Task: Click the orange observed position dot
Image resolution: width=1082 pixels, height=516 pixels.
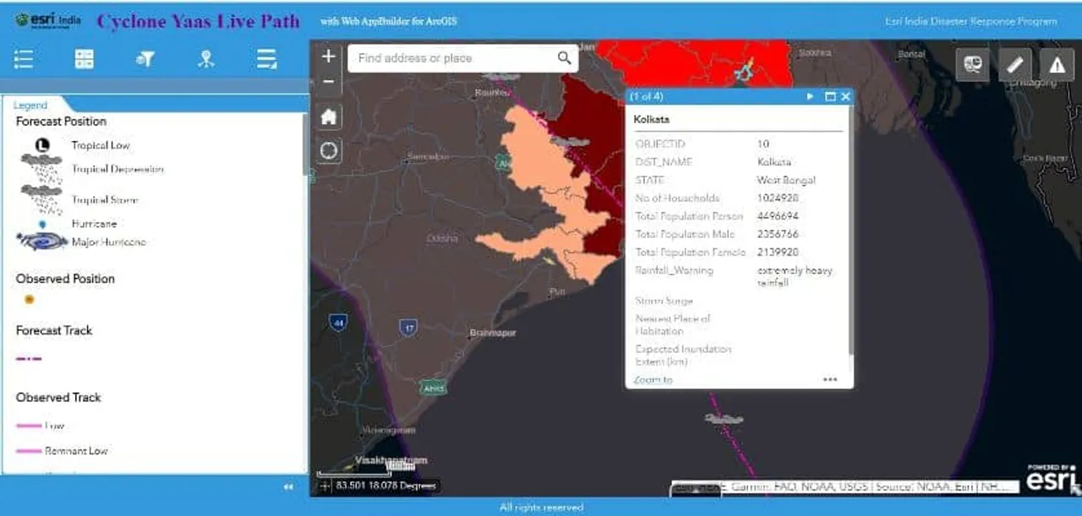Action: [x=30, y=299]
